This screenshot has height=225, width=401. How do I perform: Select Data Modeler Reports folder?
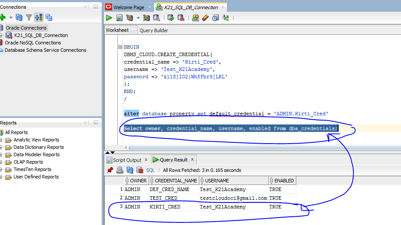[36, 154]
